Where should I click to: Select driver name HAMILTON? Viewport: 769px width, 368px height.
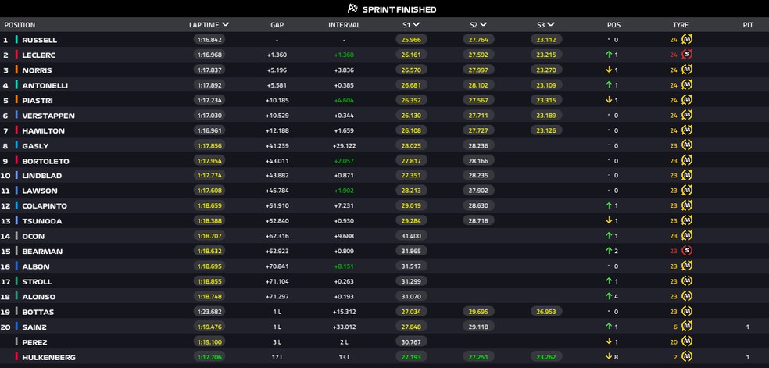click(x=43, y=131)
